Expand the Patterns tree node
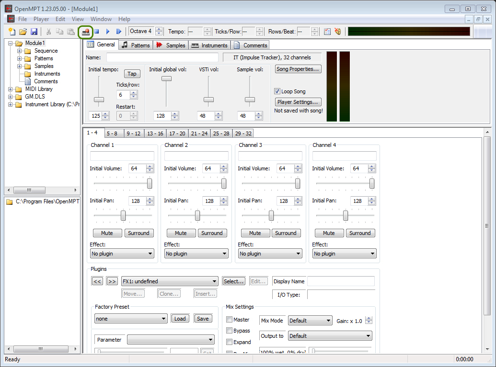 click(x=20, y=59)
